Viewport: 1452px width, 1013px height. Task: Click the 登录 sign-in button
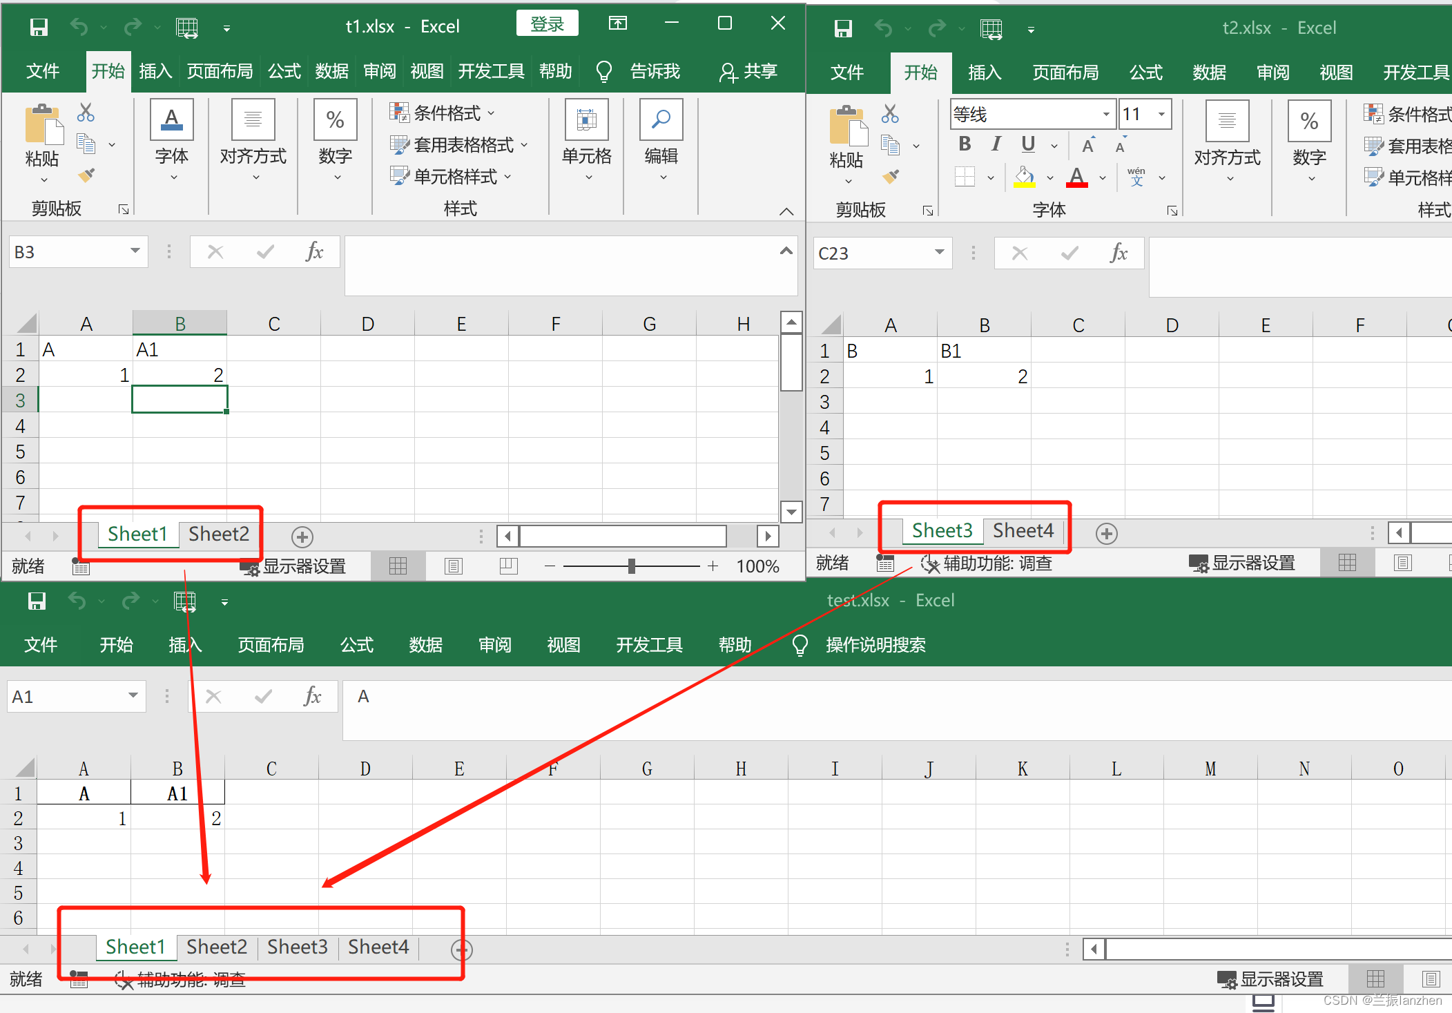tap(546, 23)
